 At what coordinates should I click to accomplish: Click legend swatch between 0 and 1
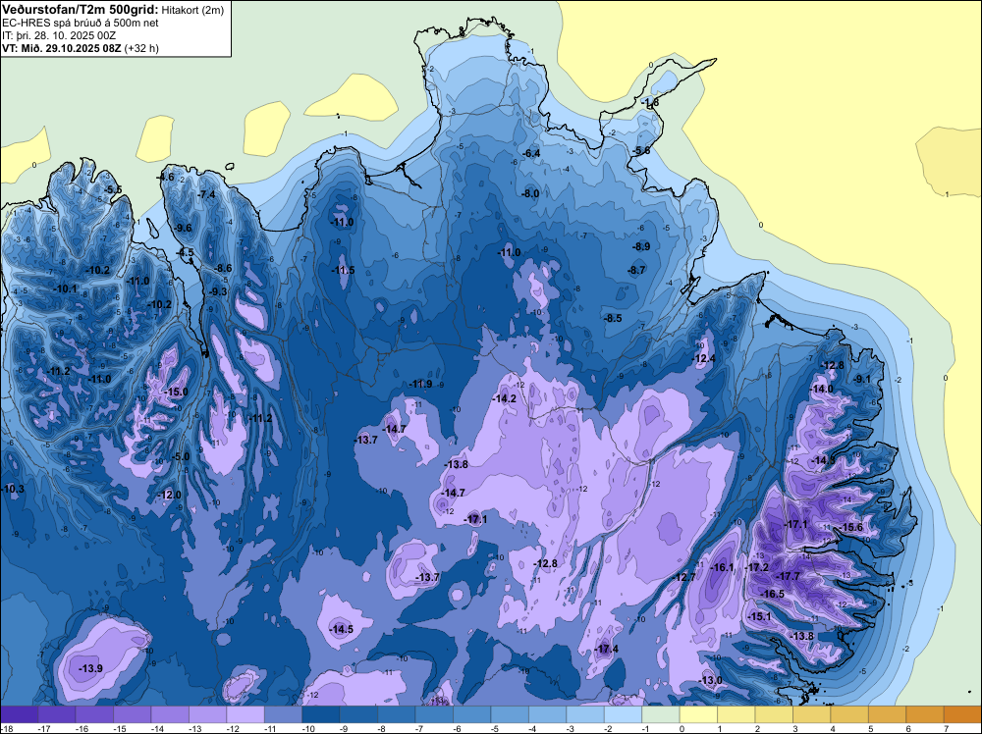tap(698, 714)
